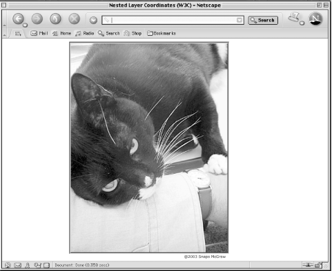This screenshot has width=332, height=271.
Task: Click the Document: Done status text
Action: [82, 265]
